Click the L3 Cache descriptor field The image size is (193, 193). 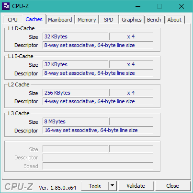(98, 130)
